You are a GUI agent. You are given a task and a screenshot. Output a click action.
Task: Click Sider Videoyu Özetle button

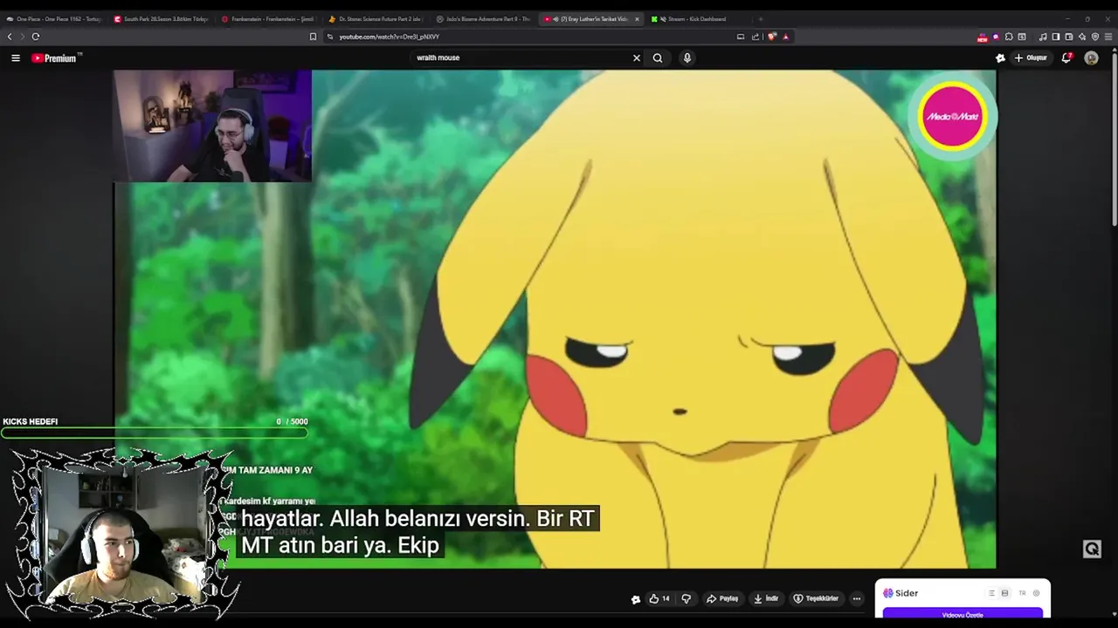pos(963,615)
